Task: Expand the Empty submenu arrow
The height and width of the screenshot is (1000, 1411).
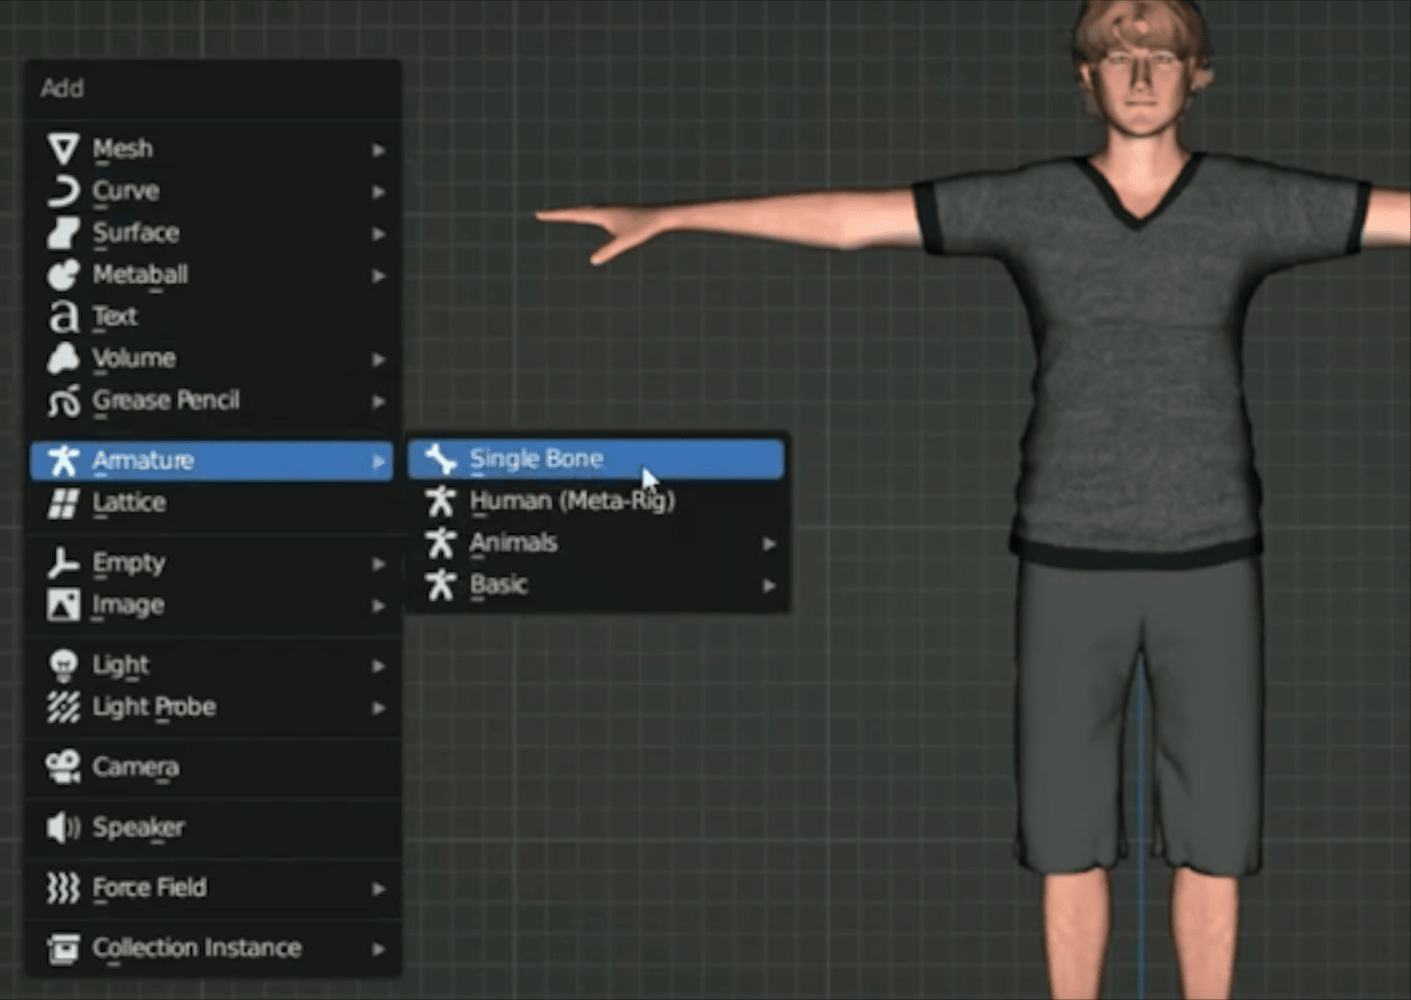Action: (379, 564)
